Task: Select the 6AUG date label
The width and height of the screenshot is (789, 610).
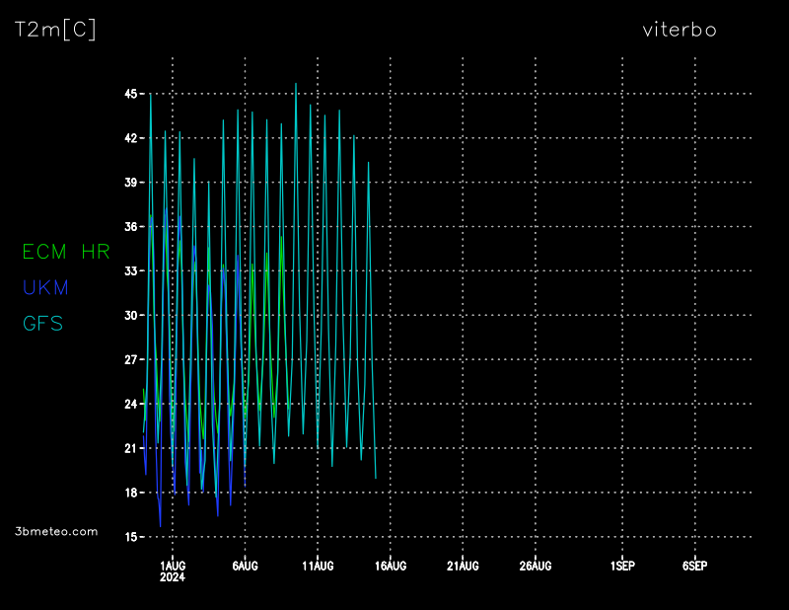Action: [x=245, y=566]
